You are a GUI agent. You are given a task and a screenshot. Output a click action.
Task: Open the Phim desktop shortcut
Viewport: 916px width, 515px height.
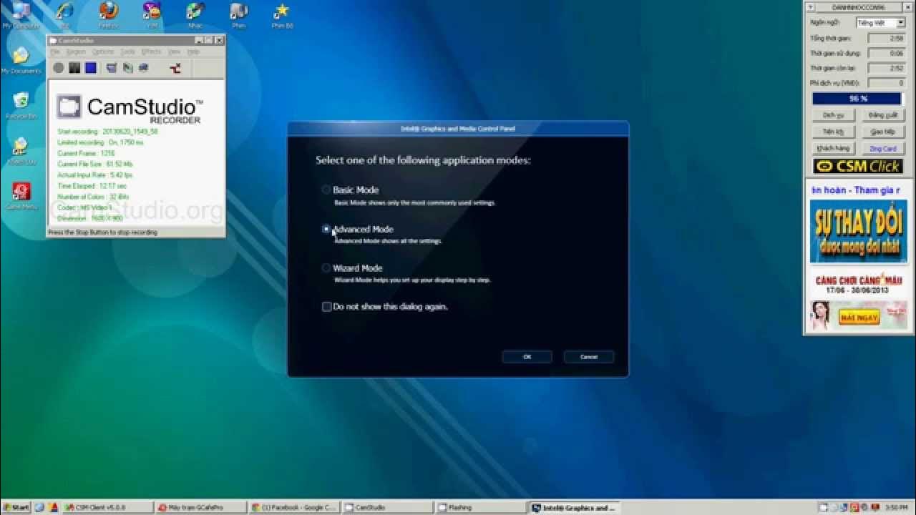(x=238, y=16)
